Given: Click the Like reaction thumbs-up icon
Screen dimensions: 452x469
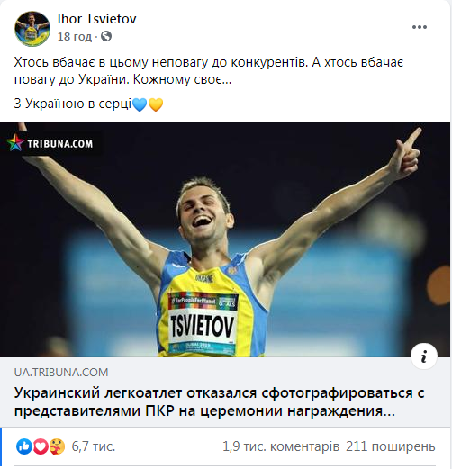Looking at the screenshot, I should 24,446.
